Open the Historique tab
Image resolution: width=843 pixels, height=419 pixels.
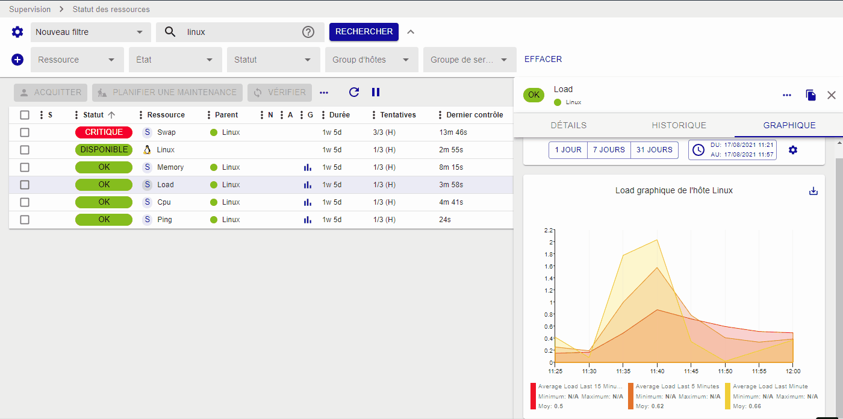pos(679,125)
